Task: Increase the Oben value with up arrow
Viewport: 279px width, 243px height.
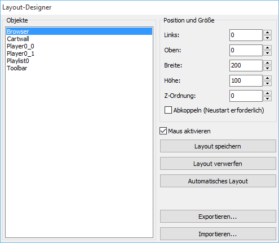Action: pyautogui.click(x=267, y=47)
